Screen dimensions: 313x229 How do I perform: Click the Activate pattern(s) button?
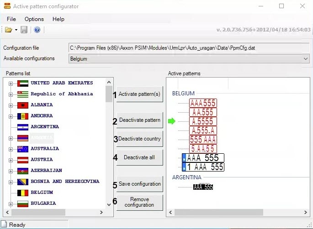139,94
